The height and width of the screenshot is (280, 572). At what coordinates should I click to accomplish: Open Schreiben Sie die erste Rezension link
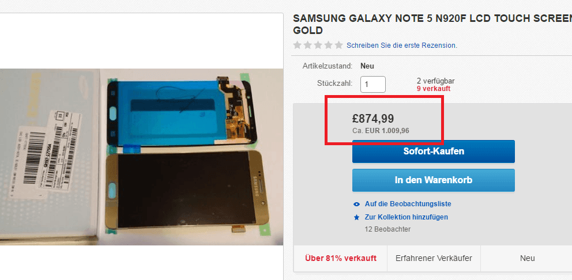click(402, 46)
